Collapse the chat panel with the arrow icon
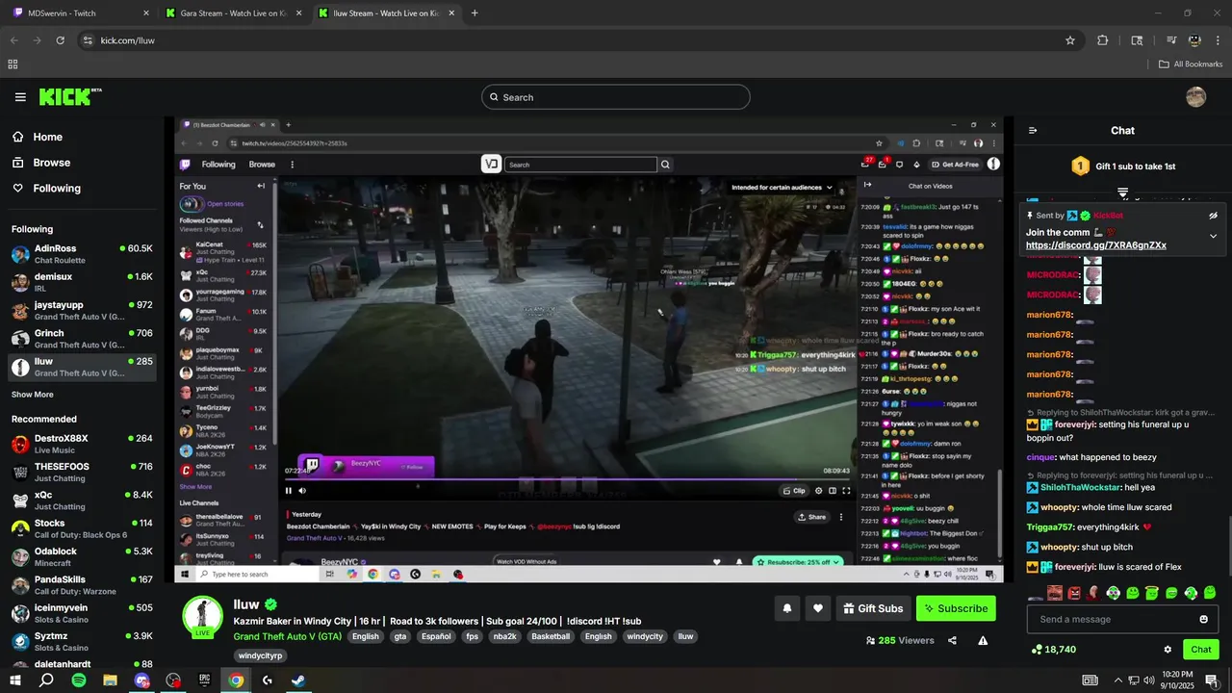Image resolution: width=1232 pixels, height=693 pixels. (x=1033, y=131)
